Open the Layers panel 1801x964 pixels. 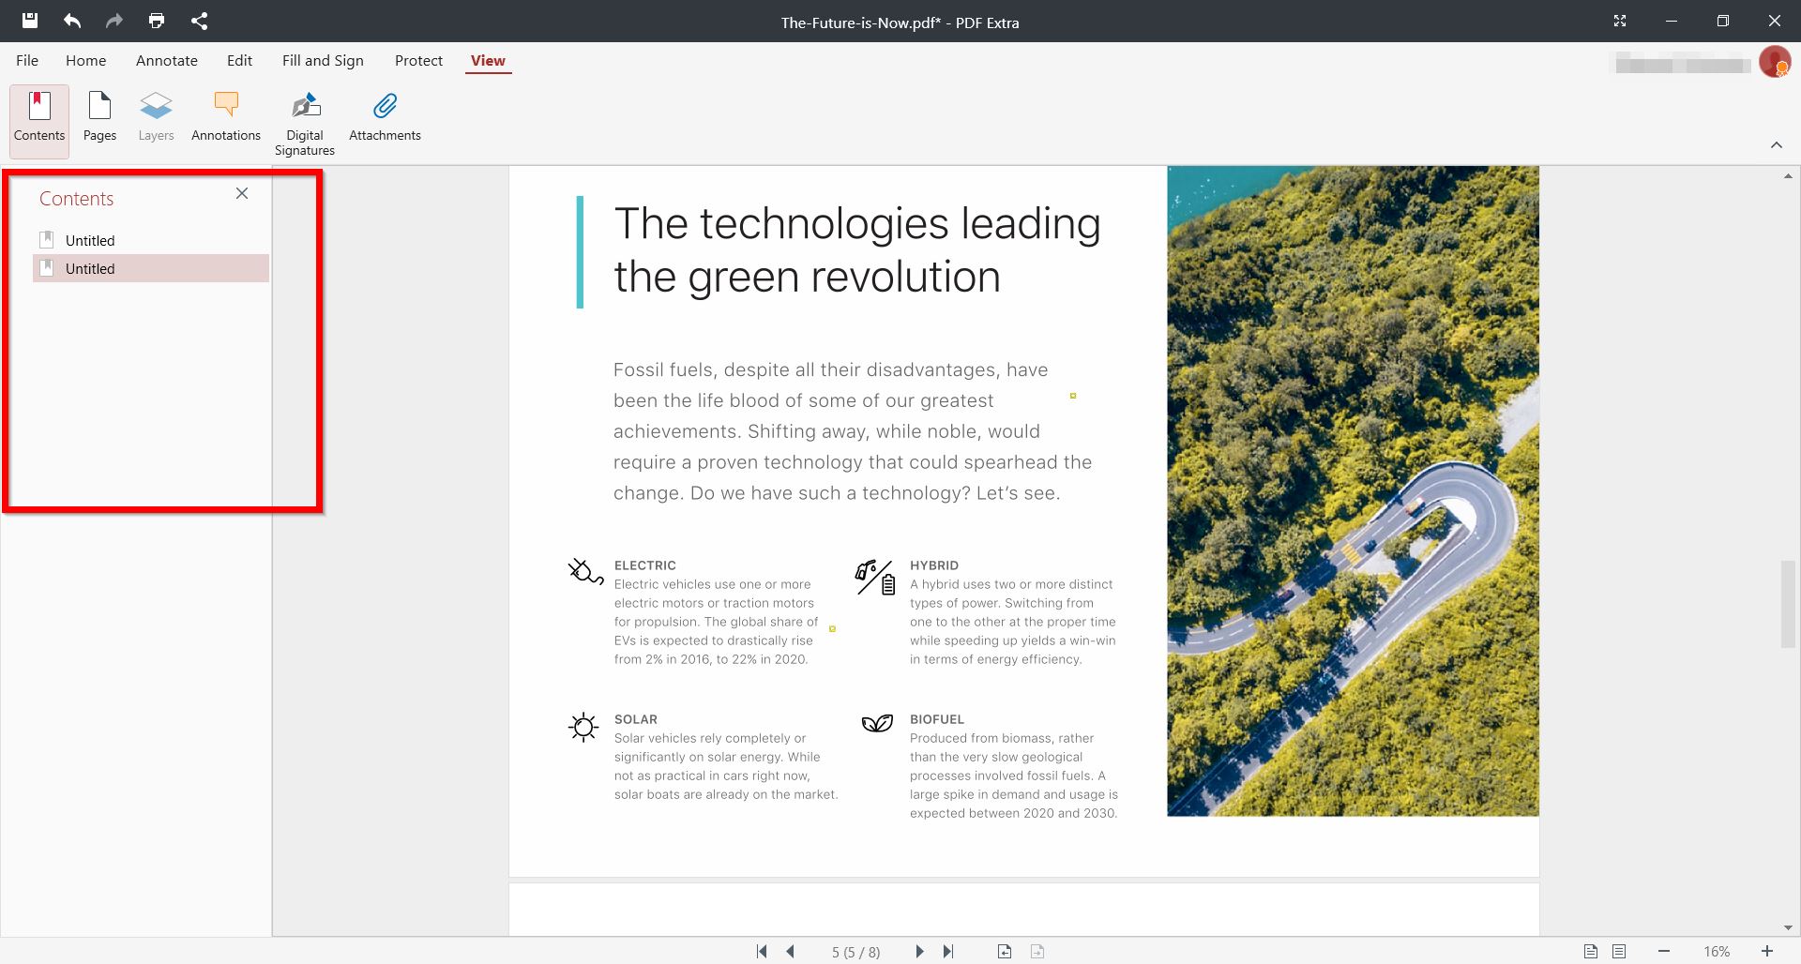click(x=156, y=119)
